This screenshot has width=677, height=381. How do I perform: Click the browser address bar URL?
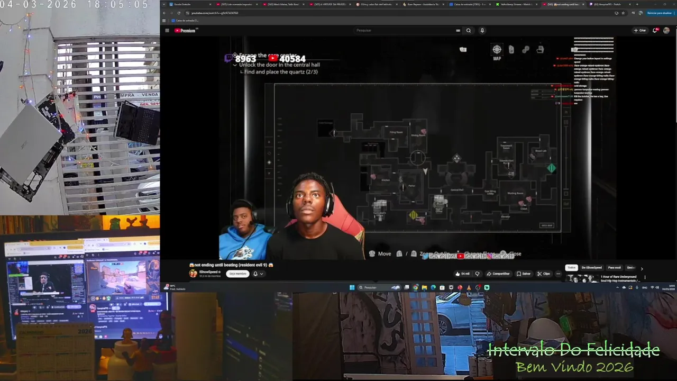pos(214,13)
